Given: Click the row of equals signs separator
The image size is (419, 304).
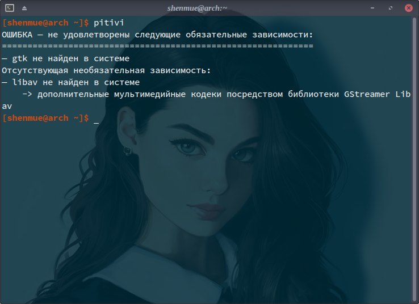Looking at the screenshot, I should point(157,46).
